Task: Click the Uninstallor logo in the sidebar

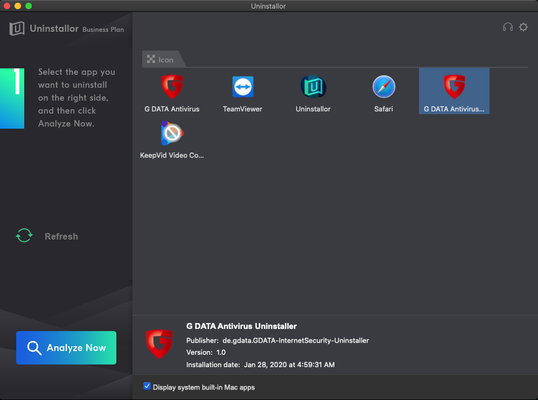Action: [17, 29]
